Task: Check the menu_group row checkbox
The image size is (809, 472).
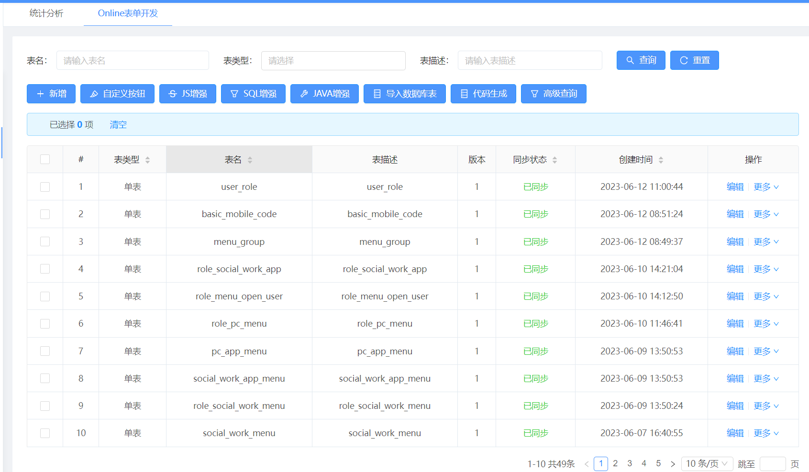Action: click(x=45, y=241)
